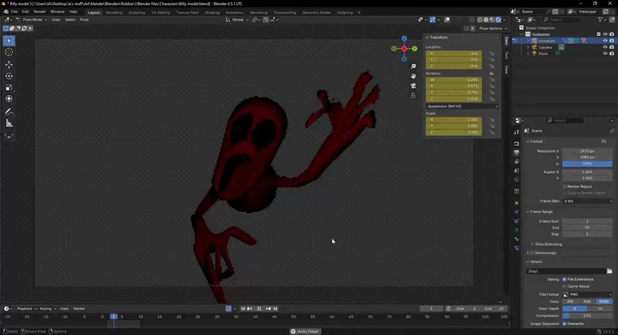Toggle the File Extensions checkbox

pyautogui.click(x=564, y=279)
